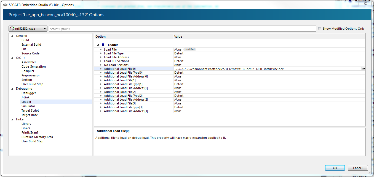Click the Search Options field

[x=182, y=29]
